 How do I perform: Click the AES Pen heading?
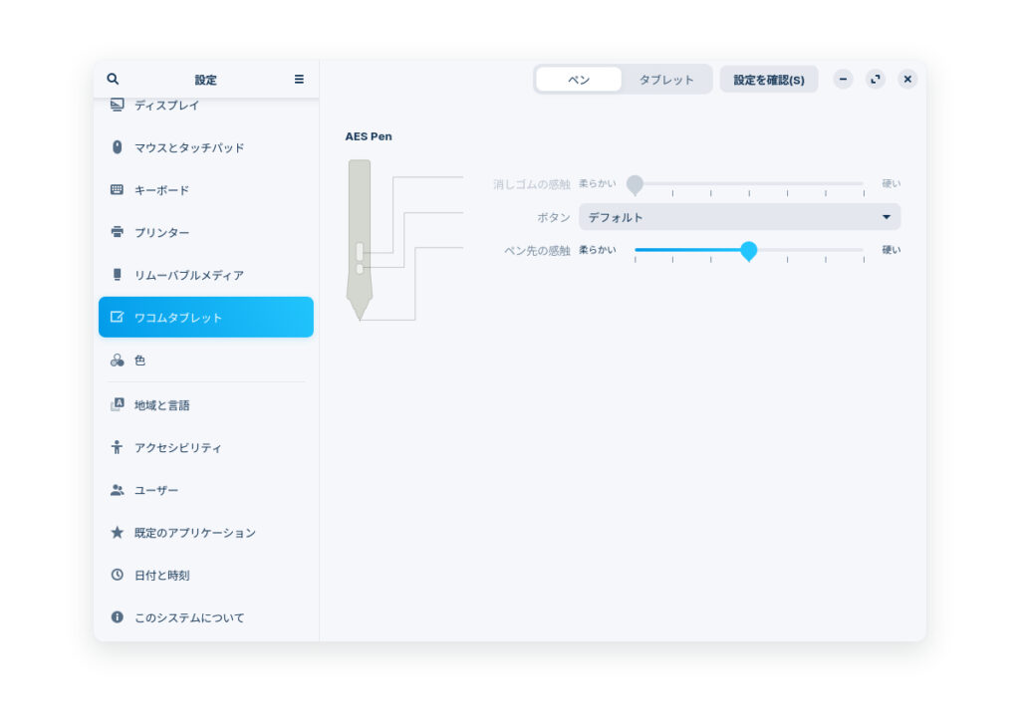[x=369, y=136]
